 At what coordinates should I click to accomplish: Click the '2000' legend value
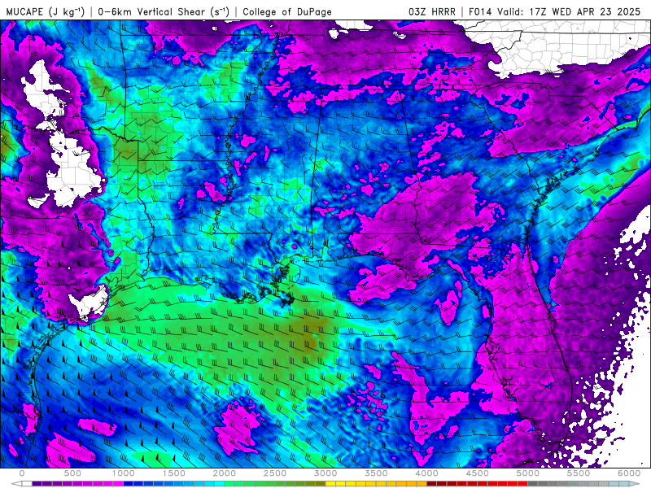(225, 473)
